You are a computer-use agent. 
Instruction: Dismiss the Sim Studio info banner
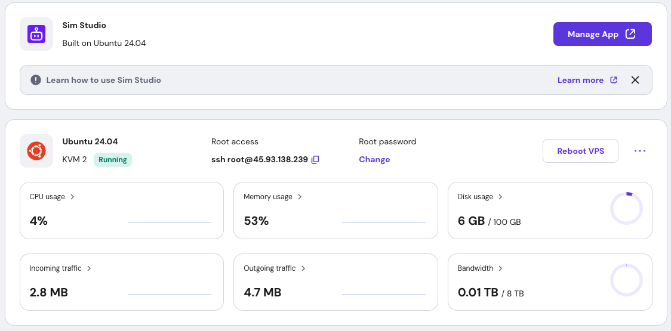(635, 80)
